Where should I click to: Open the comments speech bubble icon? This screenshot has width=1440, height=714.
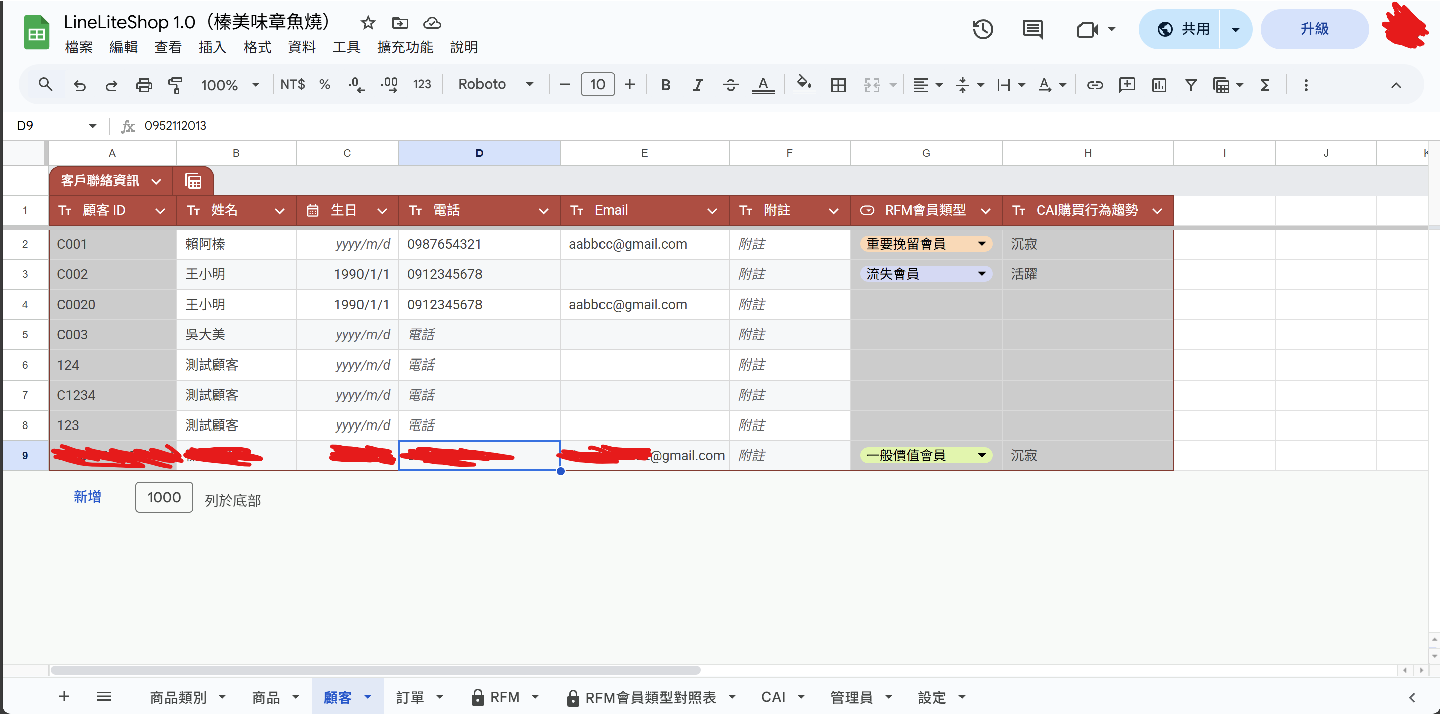pos(1032,29)
